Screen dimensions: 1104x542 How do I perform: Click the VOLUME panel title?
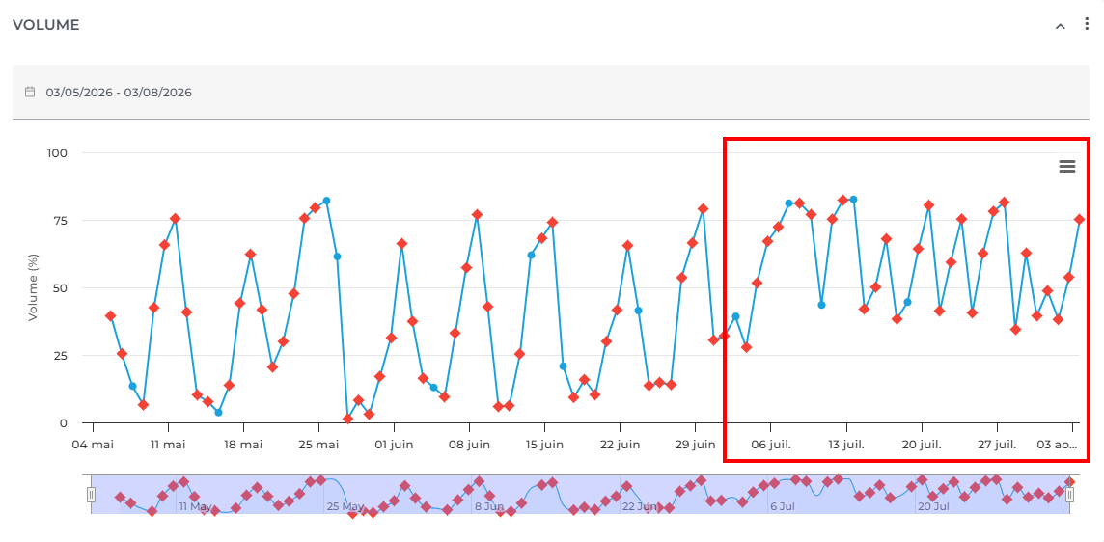coord(45,25)
